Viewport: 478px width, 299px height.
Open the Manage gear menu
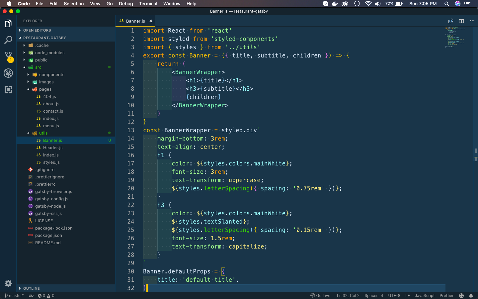(8, 283)
